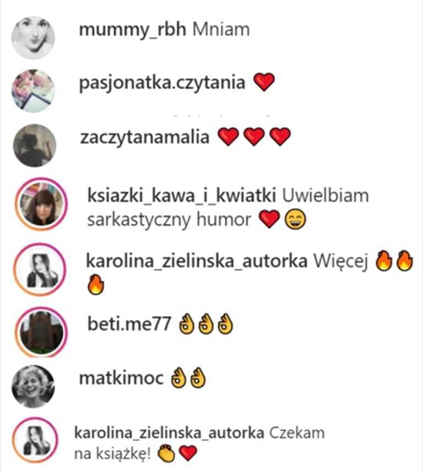Open the matkimoc username profile
Screen dimensions: 423x472
pos(121,378)
